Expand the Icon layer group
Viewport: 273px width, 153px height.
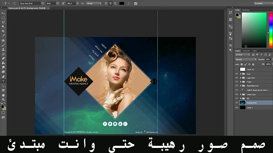click(241, 74)
